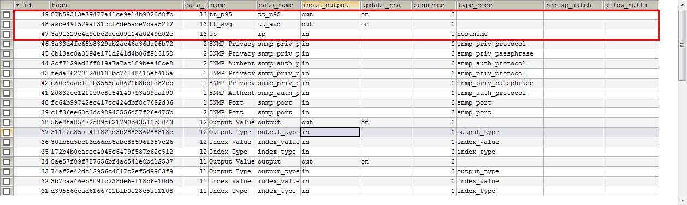This screenshot has width=687, height=205.
Task: Click the vertical scrollbar thumb
Action: tap(682, 46)
